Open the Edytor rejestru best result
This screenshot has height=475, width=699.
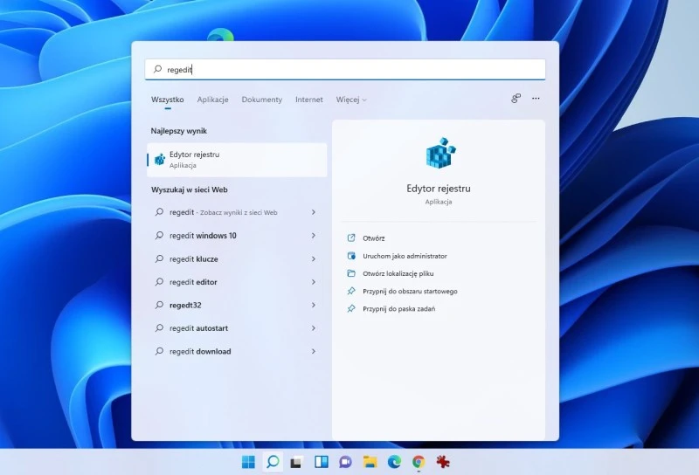point(237,160)
